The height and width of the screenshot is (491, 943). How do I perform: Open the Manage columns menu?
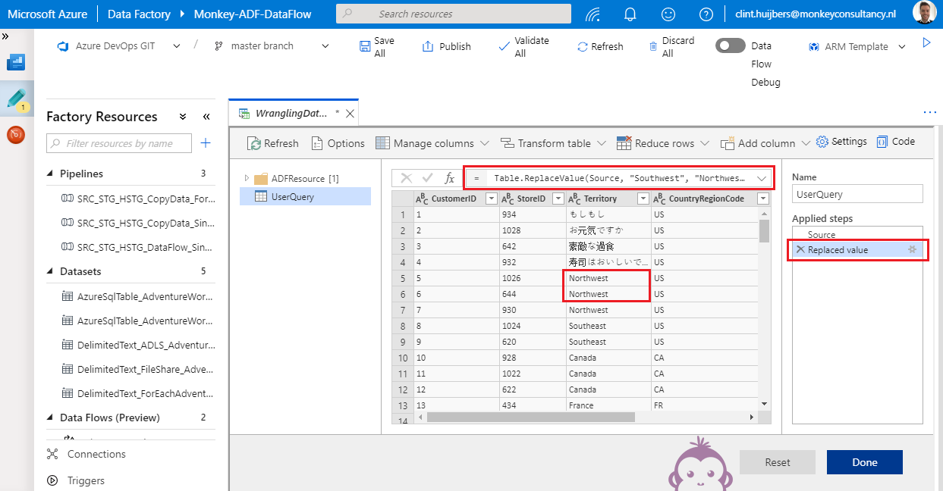coord(432,143)
